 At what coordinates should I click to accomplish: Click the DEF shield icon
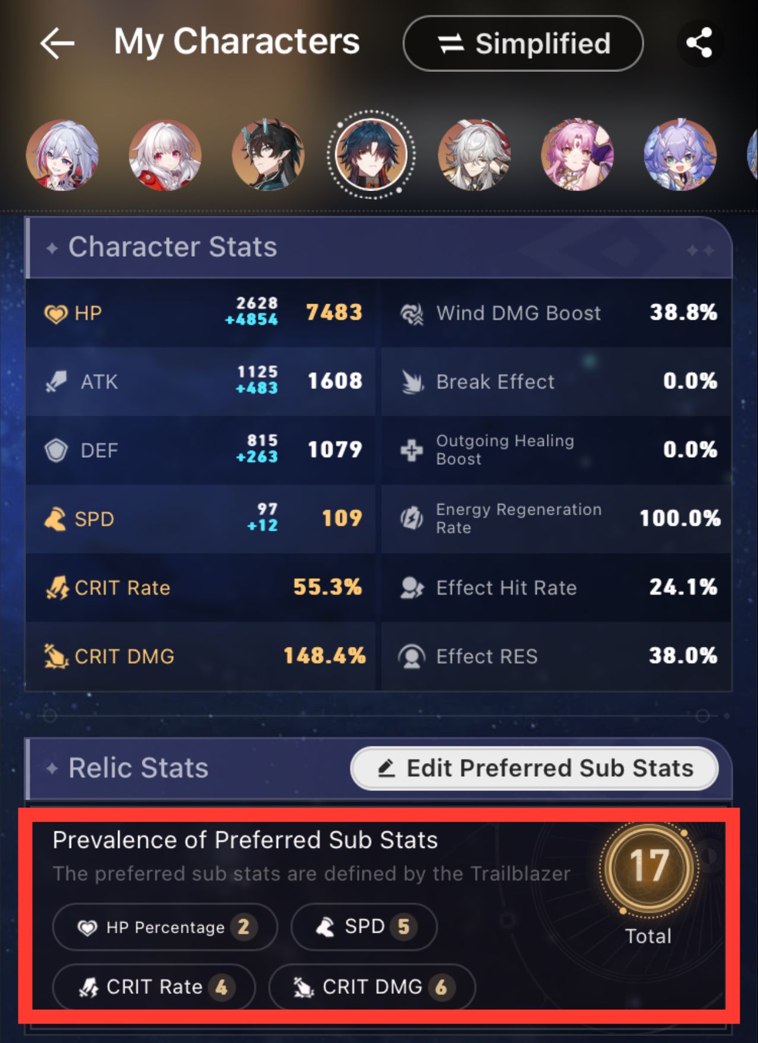[x=55, y=450]
